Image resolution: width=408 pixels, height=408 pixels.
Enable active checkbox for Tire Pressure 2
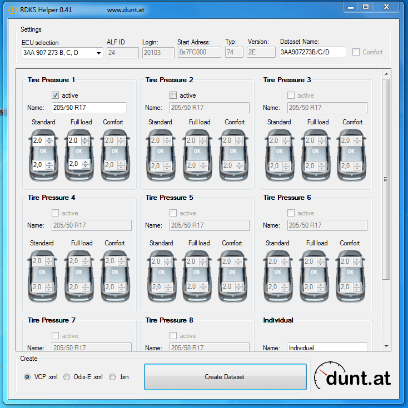pyautogui.click(x=173, y=95)
